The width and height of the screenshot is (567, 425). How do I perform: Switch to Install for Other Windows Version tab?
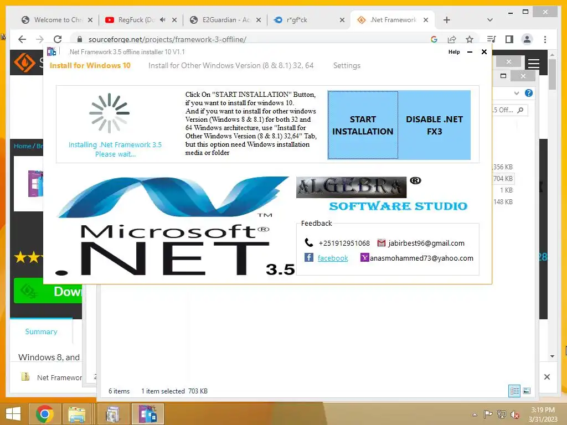click(x=231, y=65)
